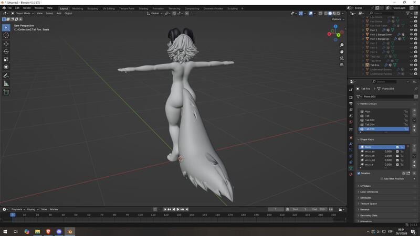Toggle show overlays button in header
Screen dimensions: 420x236
(x=310, y=14)
